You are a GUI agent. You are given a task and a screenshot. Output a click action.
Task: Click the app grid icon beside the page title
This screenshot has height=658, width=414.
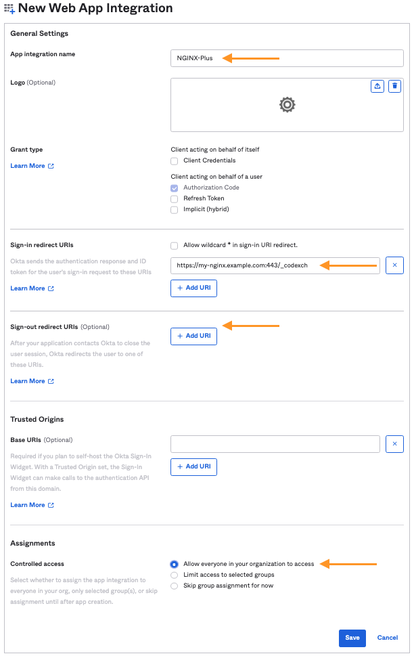point(9,9)
